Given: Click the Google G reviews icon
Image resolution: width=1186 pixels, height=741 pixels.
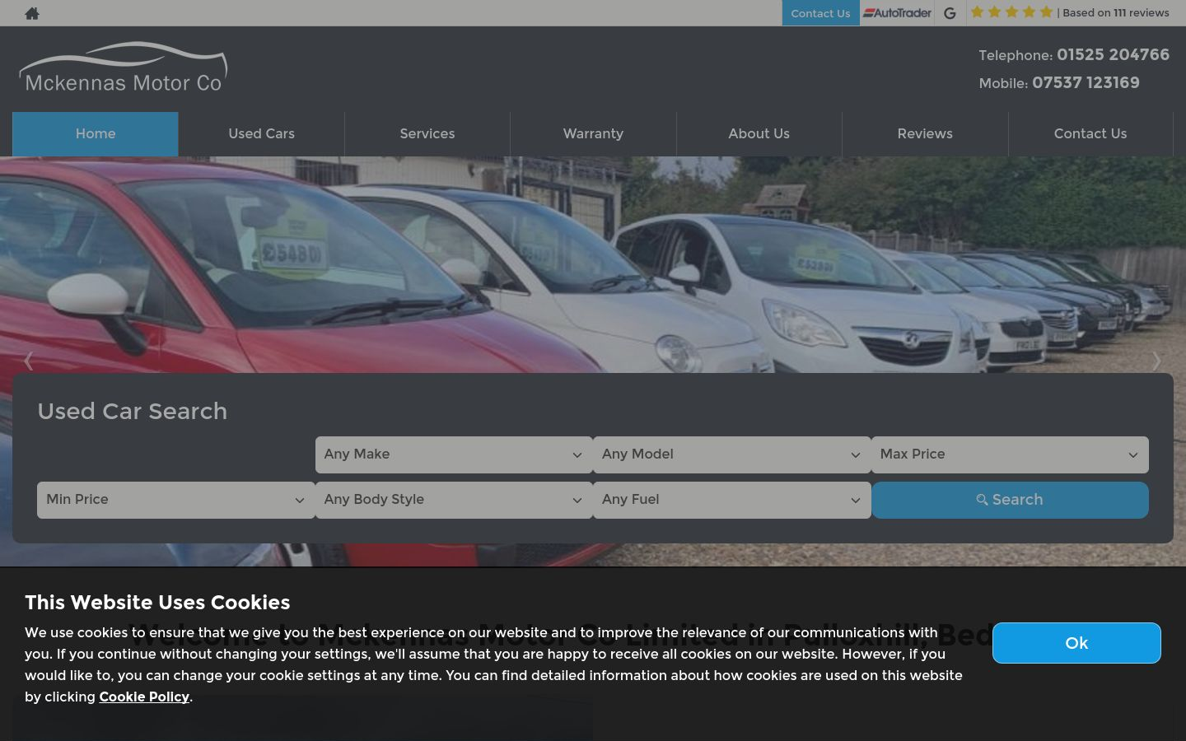Looking at the screenshot, I should 950,13.
